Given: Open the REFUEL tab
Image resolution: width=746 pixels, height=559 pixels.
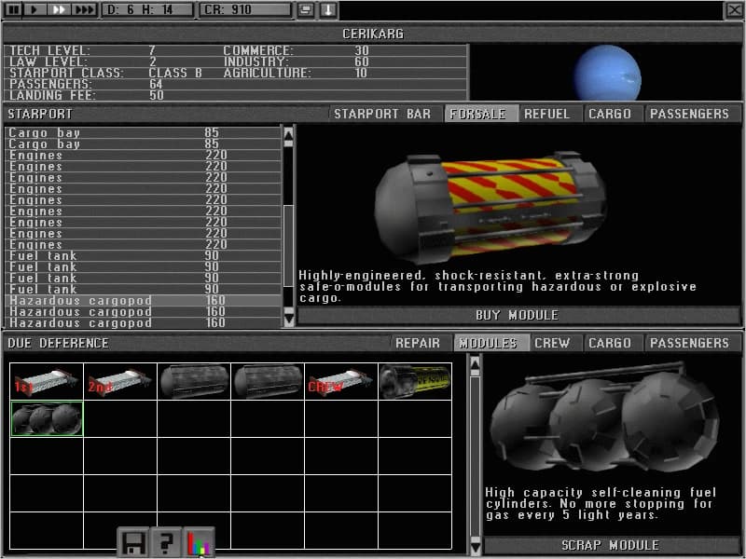Looking at the screenshot, I should coord(546,114).
